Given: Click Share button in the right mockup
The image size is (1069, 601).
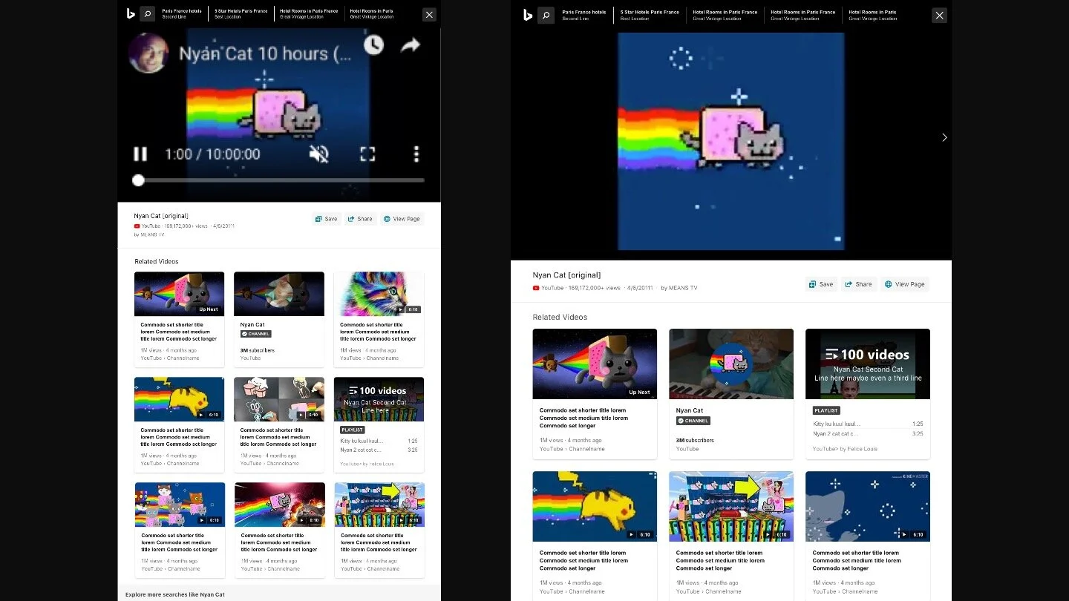Looking at the screenshot, I should [x=859, y=284].
